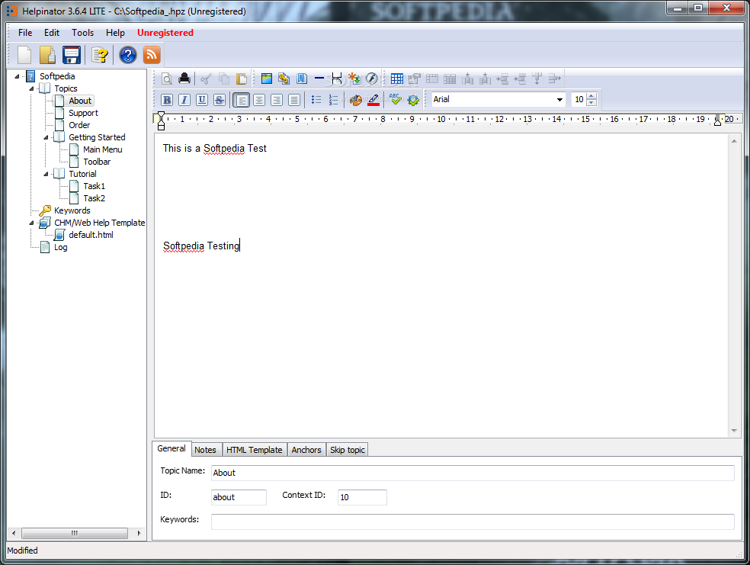Screen dimensions: 750x565
Task: Center align text
Action: pyautogui.click(x=259, y=100)
